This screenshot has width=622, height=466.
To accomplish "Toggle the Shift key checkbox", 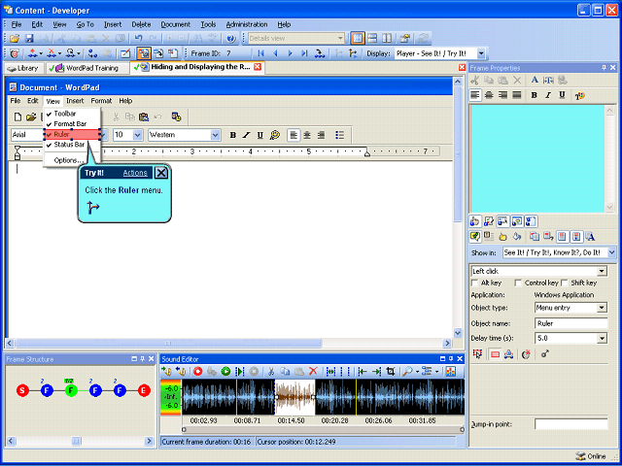I will point(565,283).
